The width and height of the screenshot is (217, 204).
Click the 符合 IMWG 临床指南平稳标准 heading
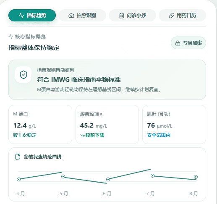point(79,80)
